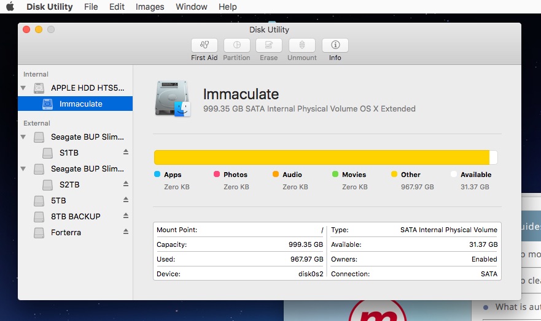This screenshot has width=541, height=321.
Task: Click the Connection value SATA
Action: pos(489,274)
